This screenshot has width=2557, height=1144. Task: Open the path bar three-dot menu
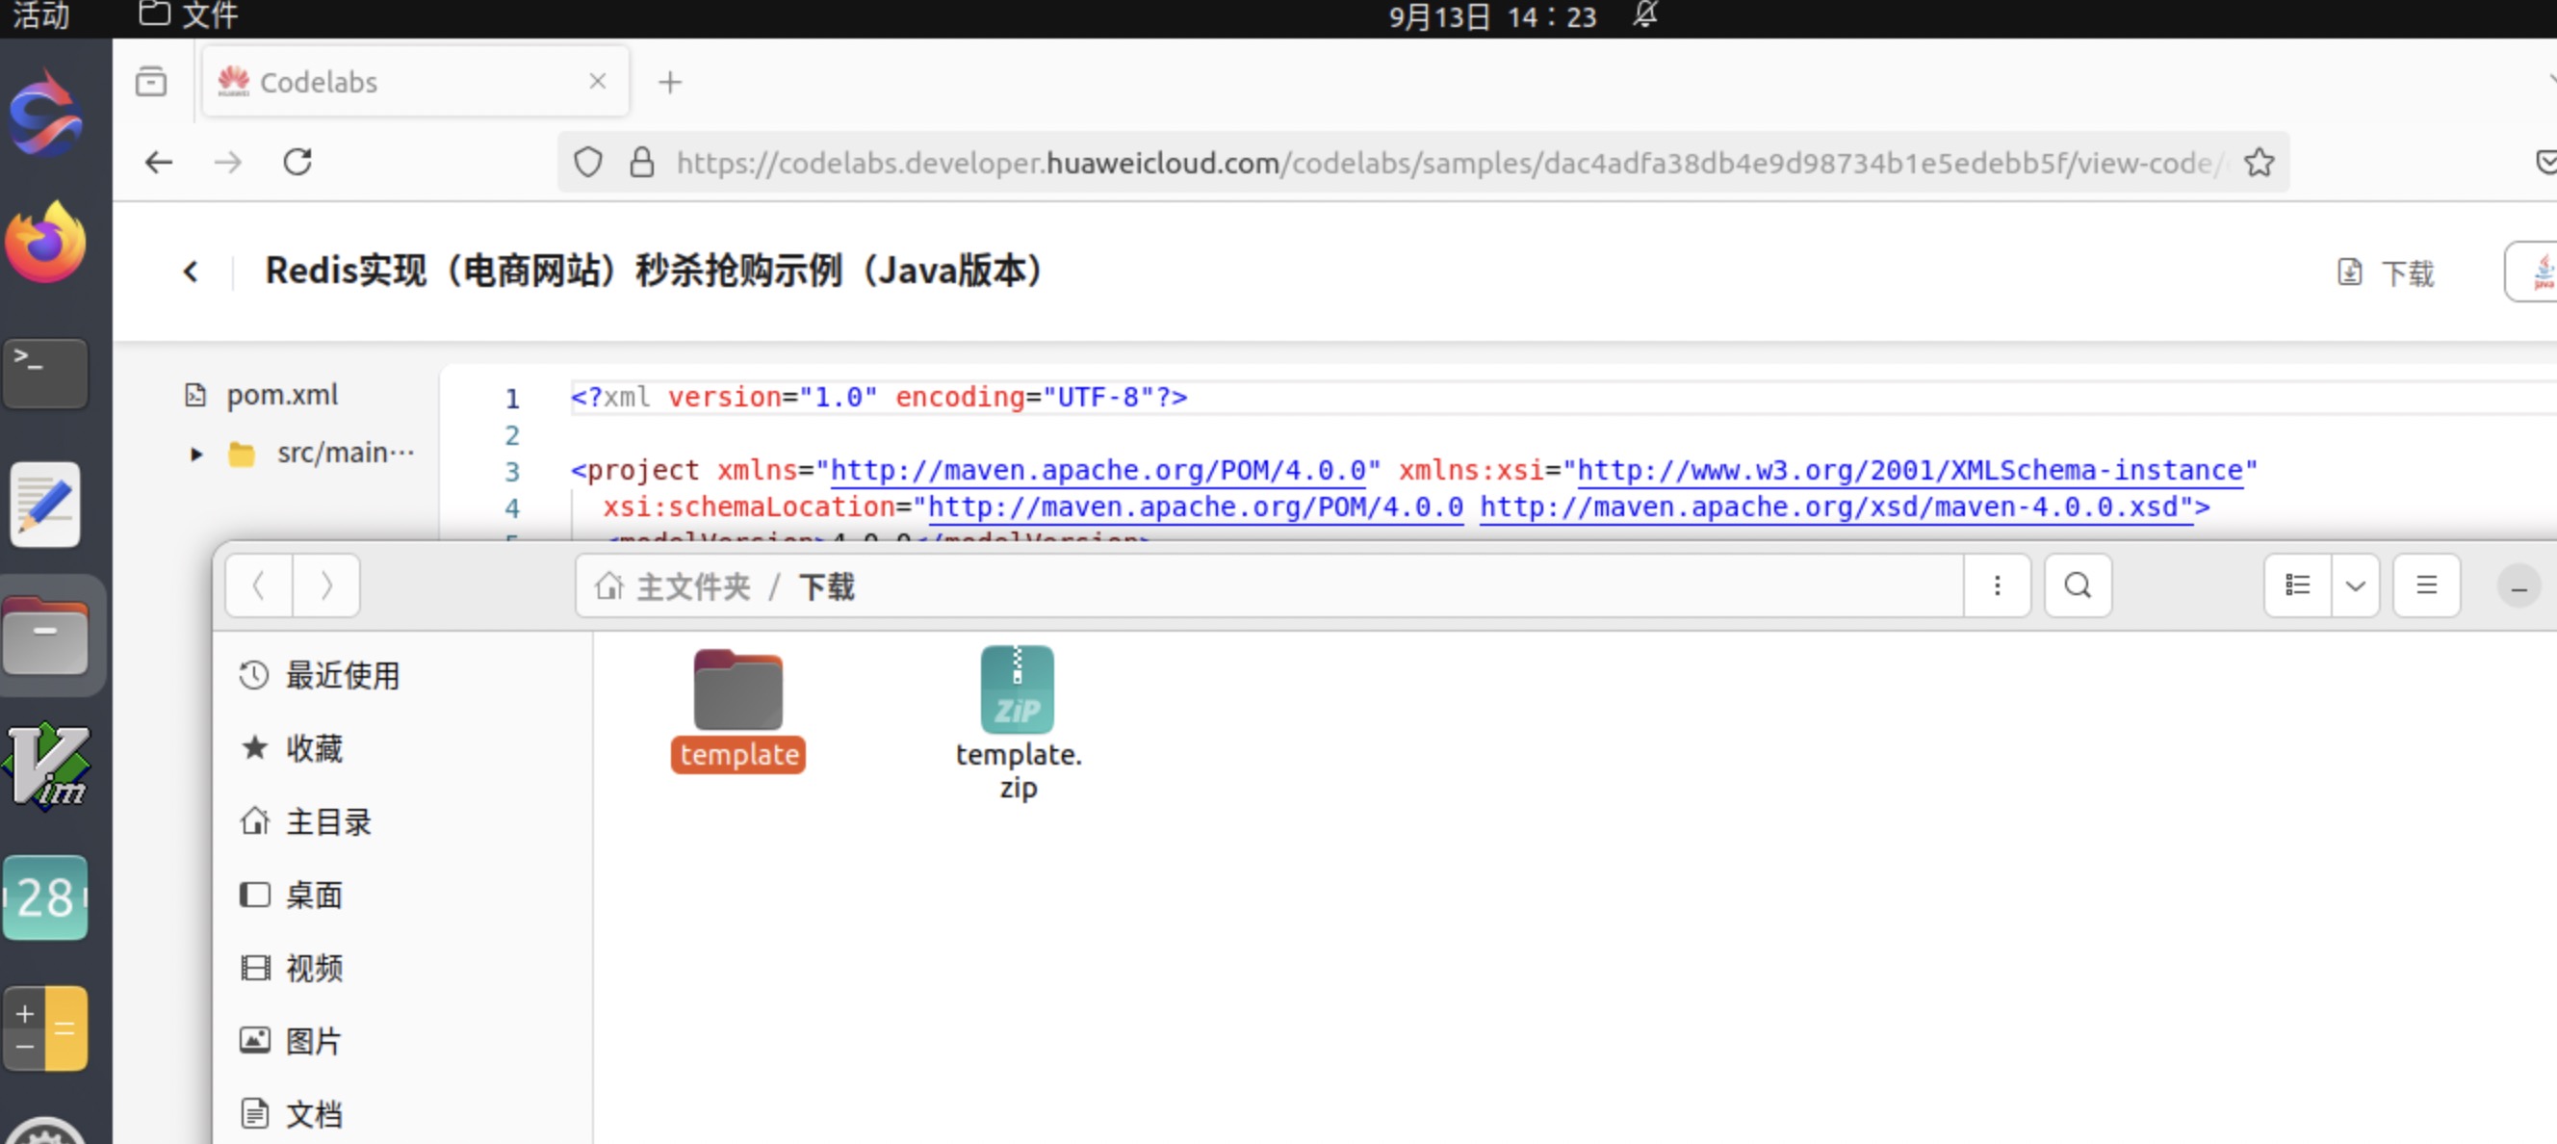point(1997,585)
